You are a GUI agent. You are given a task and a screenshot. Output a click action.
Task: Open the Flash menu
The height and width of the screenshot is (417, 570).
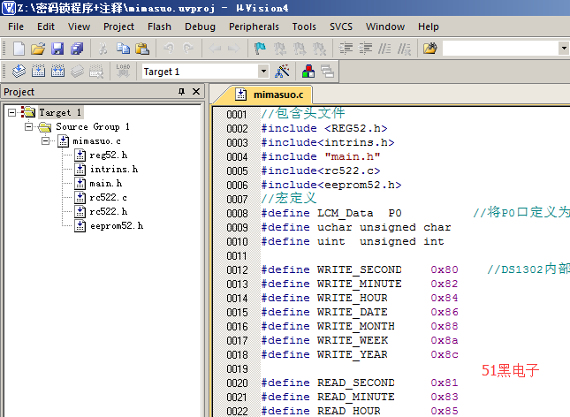(159, 27)
